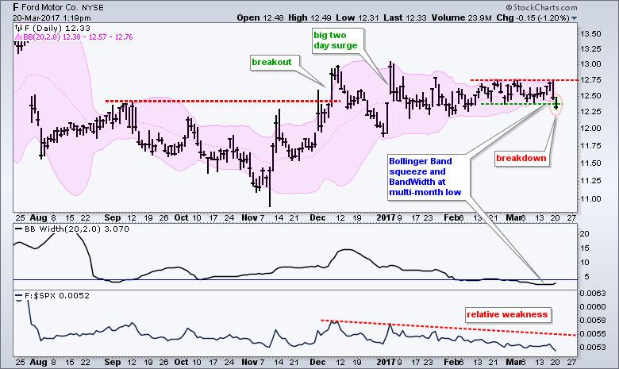Image resolution: width=619 pixels, height=369 pixels.
Task: Select the Low 12.31 value
Action: 357,17
